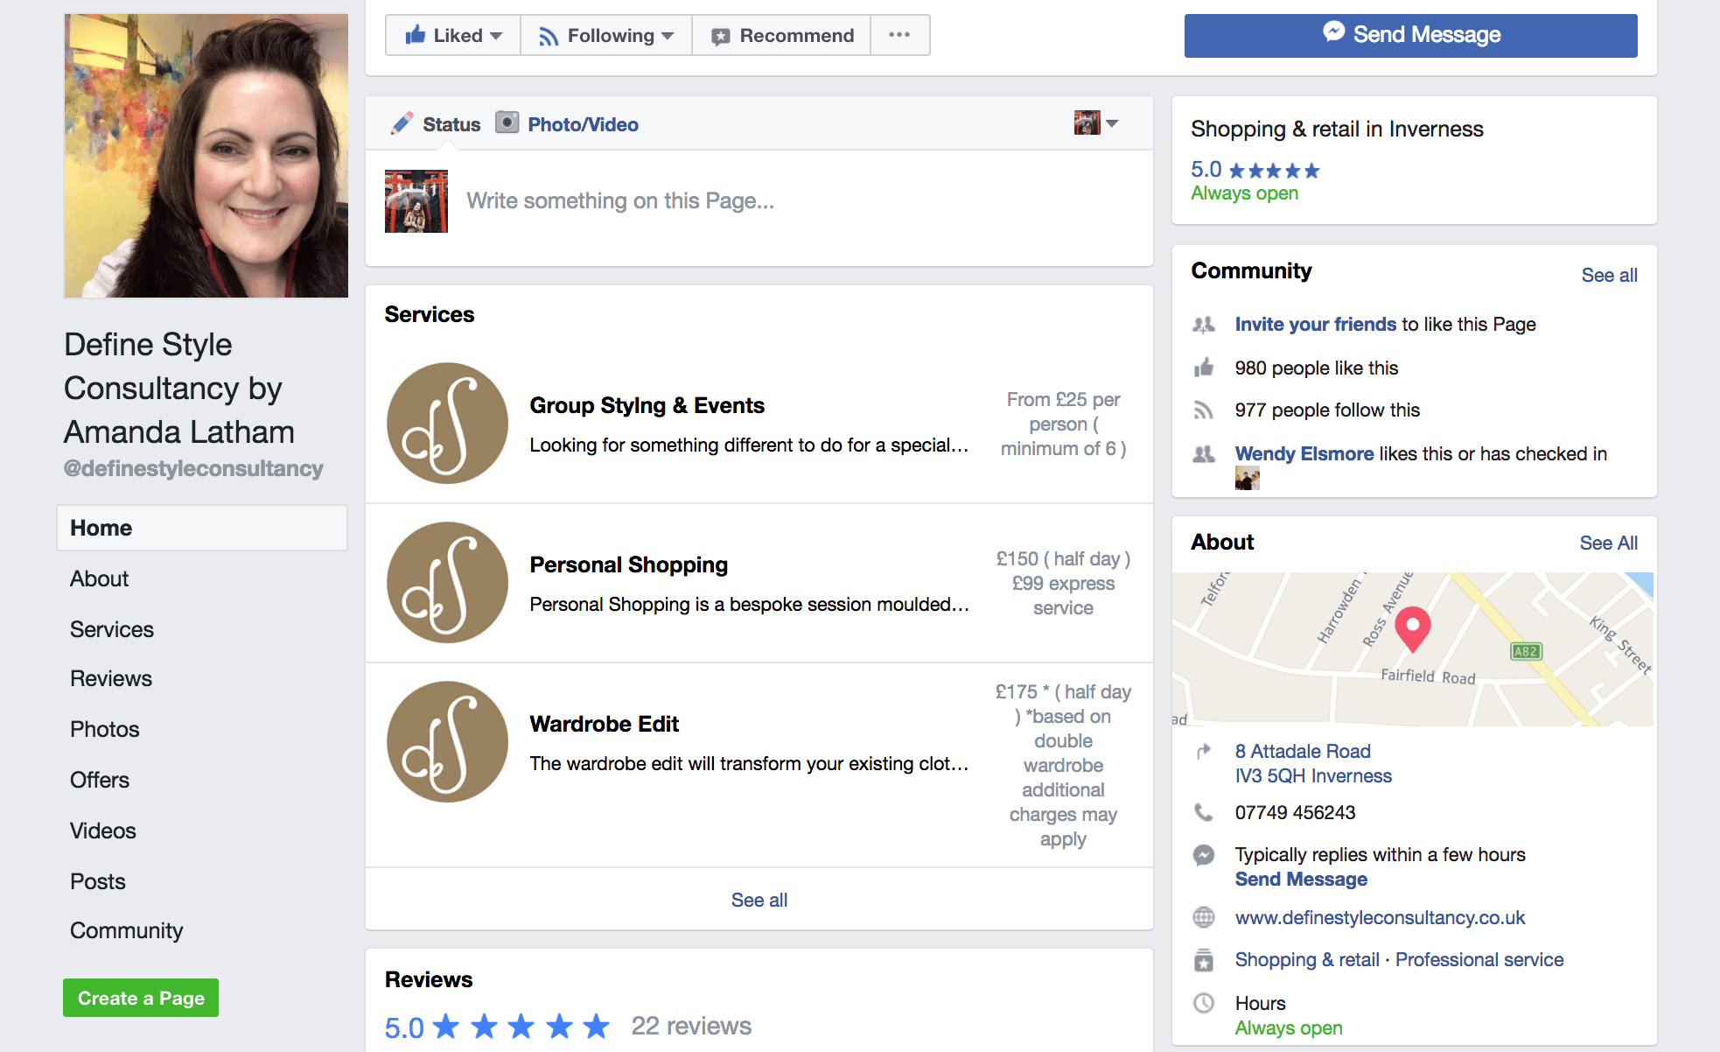Open www.definestyleconsultancy.co.uk link

(x=1380, y=917)
